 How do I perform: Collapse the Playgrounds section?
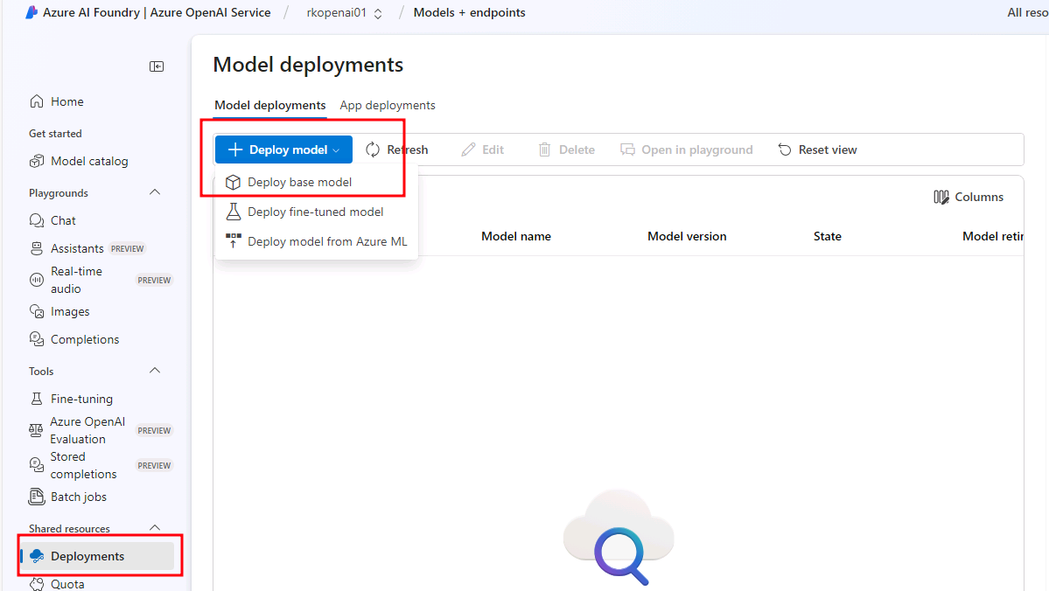click(155, 192)
